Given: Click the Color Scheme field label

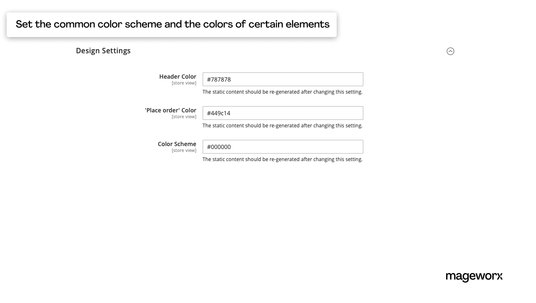Looking at the screenshot, I should 177,144.
